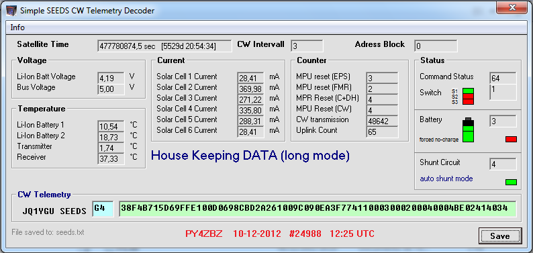Click the CW transmission count field
Viewport: 533px width, 253px height.
coord(382,121)
